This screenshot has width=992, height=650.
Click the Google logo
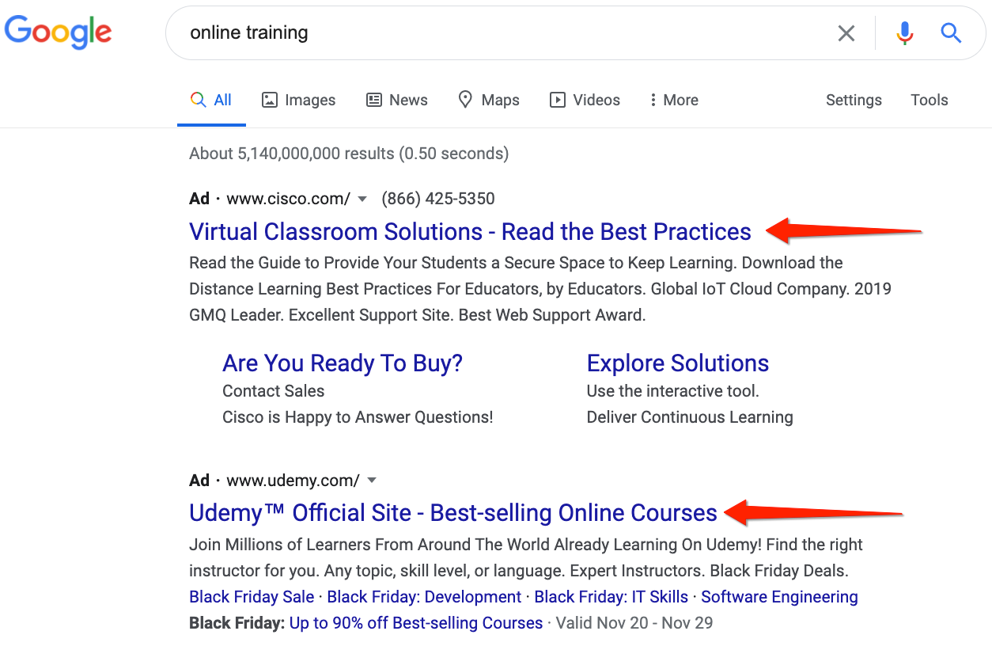(x=58, y=32)
